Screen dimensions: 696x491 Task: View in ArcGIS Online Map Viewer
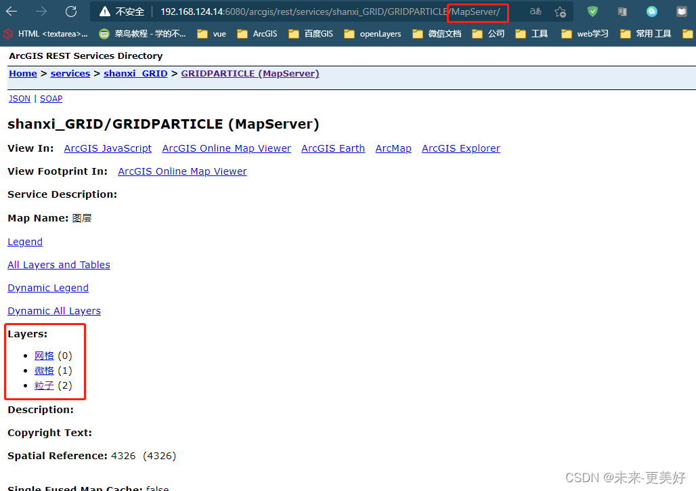click(x=226, y=148)
